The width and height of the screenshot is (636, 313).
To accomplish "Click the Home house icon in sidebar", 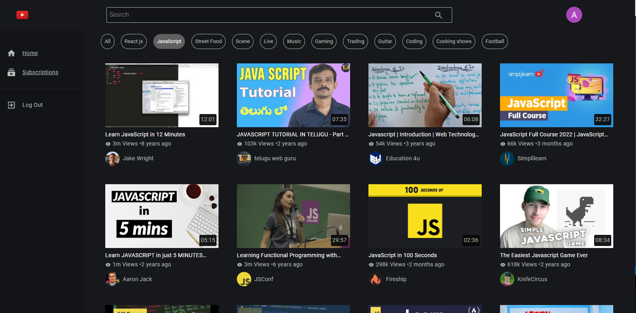I will point(11,53).
